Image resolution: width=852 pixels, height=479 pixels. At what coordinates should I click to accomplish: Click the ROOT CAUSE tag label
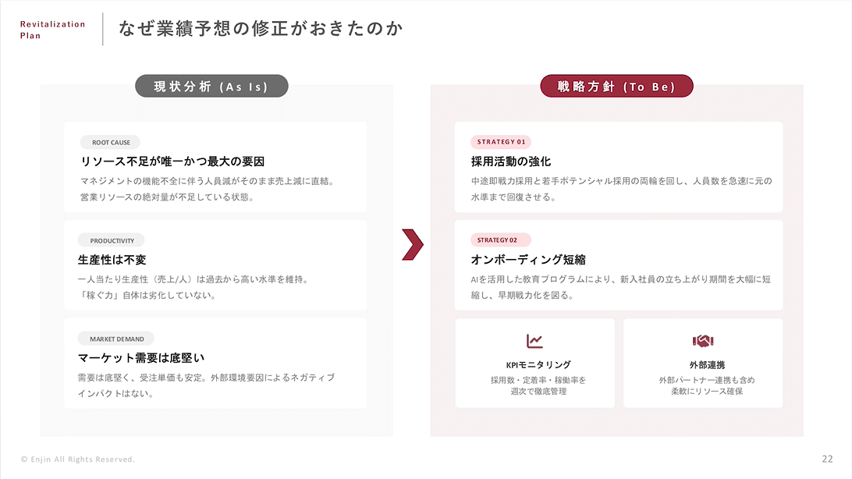111,143
